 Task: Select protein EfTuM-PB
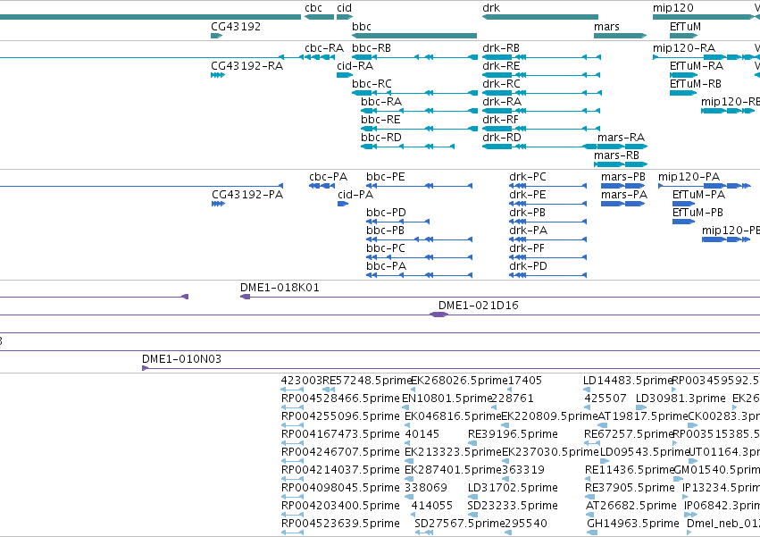click(x=697, y=213)
